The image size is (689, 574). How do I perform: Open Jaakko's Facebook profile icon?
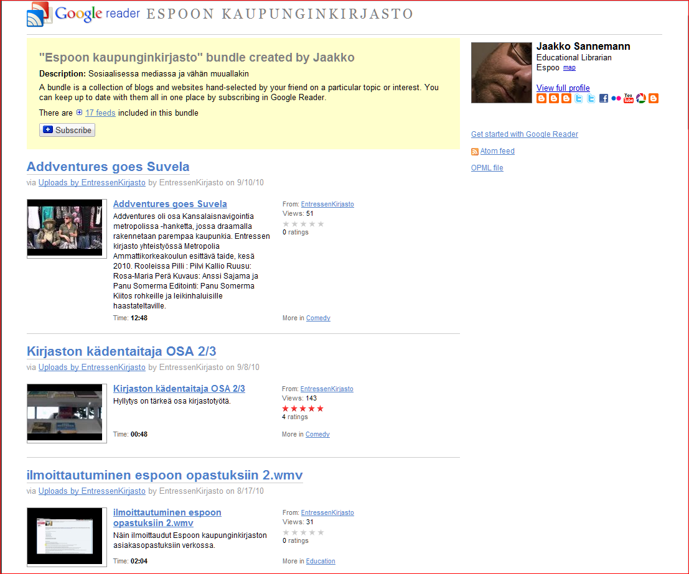604,98
